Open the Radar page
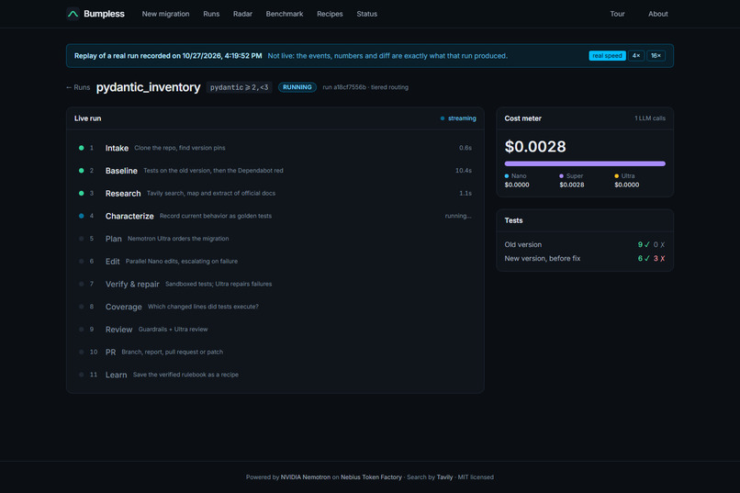The image size is (740, 493). click(x=242, y=14)
